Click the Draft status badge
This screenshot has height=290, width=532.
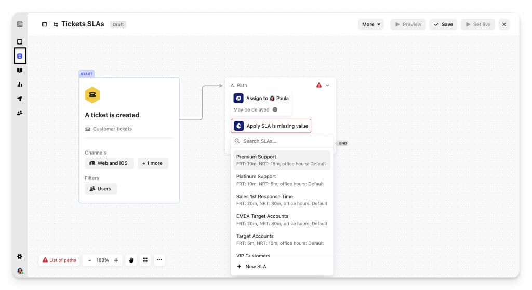click(118, 24)
